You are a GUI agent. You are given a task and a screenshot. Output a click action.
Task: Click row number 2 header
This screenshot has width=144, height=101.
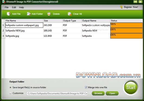[3, 31]
